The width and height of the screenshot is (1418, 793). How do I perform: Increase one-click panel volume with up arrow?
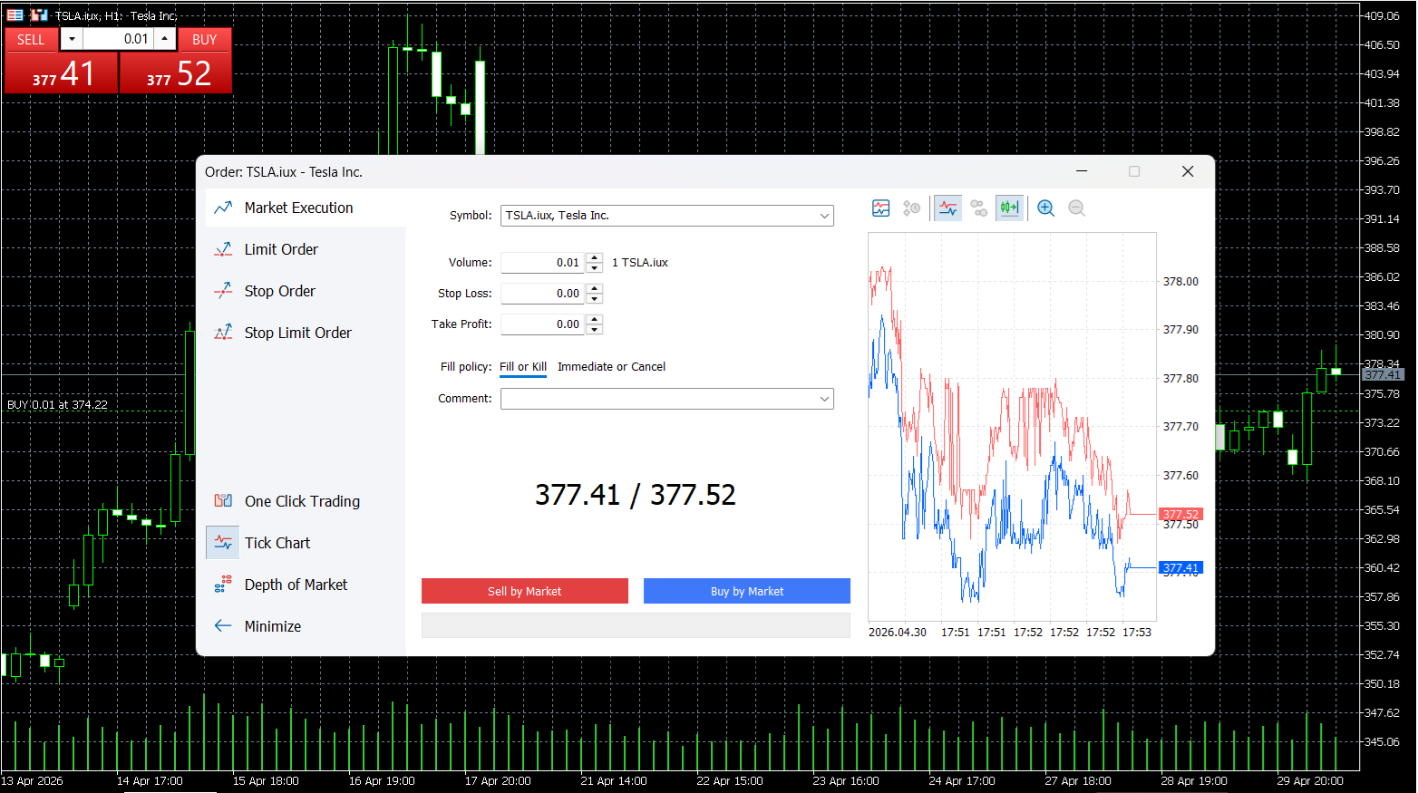pyautogui.click(x=164, y=39)
